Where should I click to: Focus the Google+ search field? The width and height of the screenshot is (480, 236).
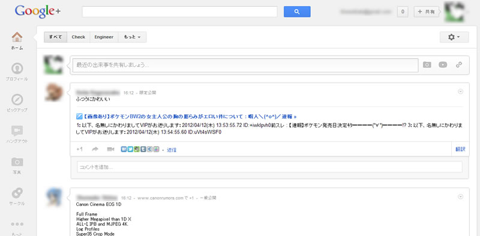click(x=179, y=11)
